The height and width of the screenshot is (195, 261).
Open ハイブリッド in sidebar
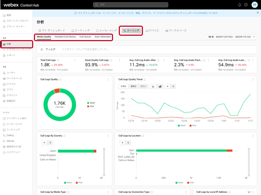tap(11, 152)
